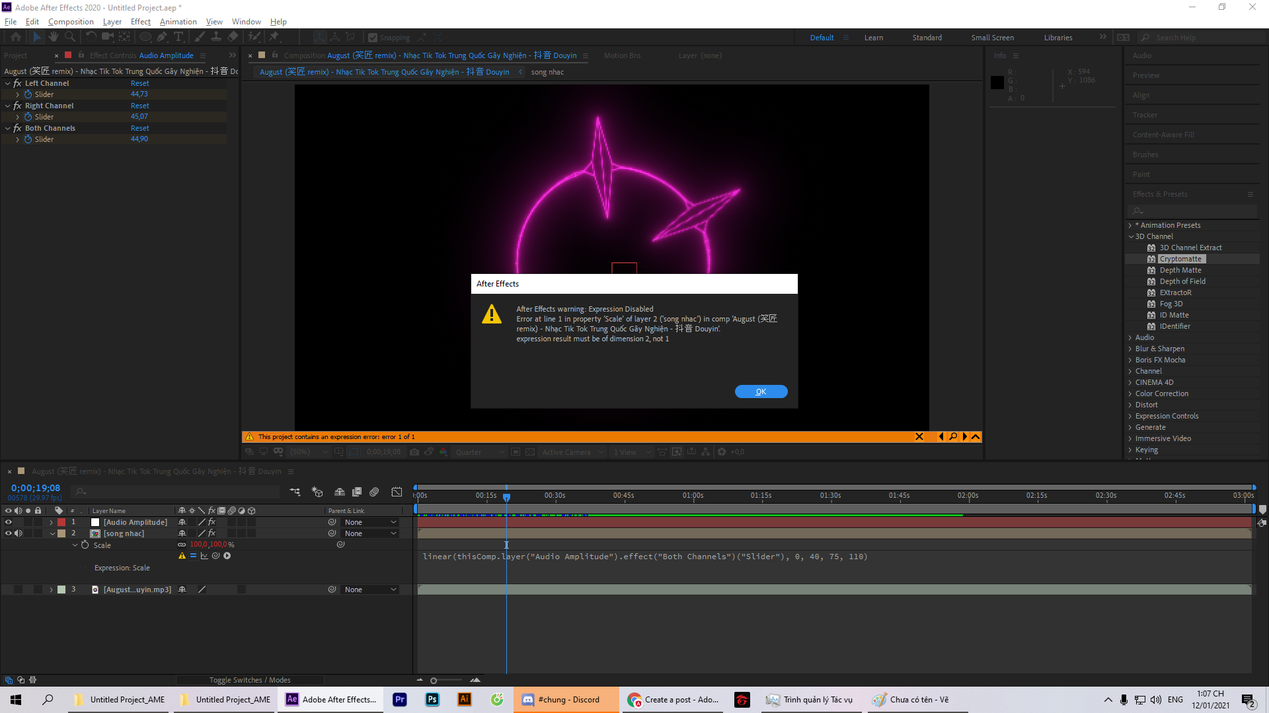Open the Effect menu
Viewport: 1269px width, 713px height.
coord(140,22)
